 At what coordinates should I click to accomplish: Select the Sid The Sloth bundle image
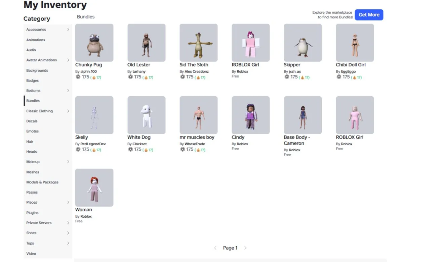(x=198, y=43)
